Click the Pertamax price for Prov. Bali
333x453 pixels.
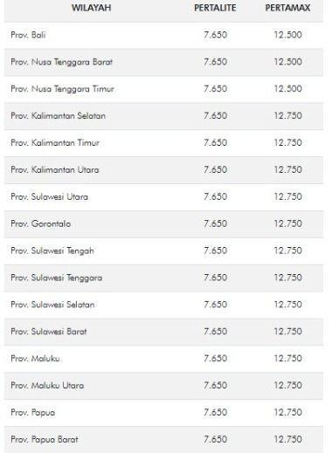tap(288, 35)
